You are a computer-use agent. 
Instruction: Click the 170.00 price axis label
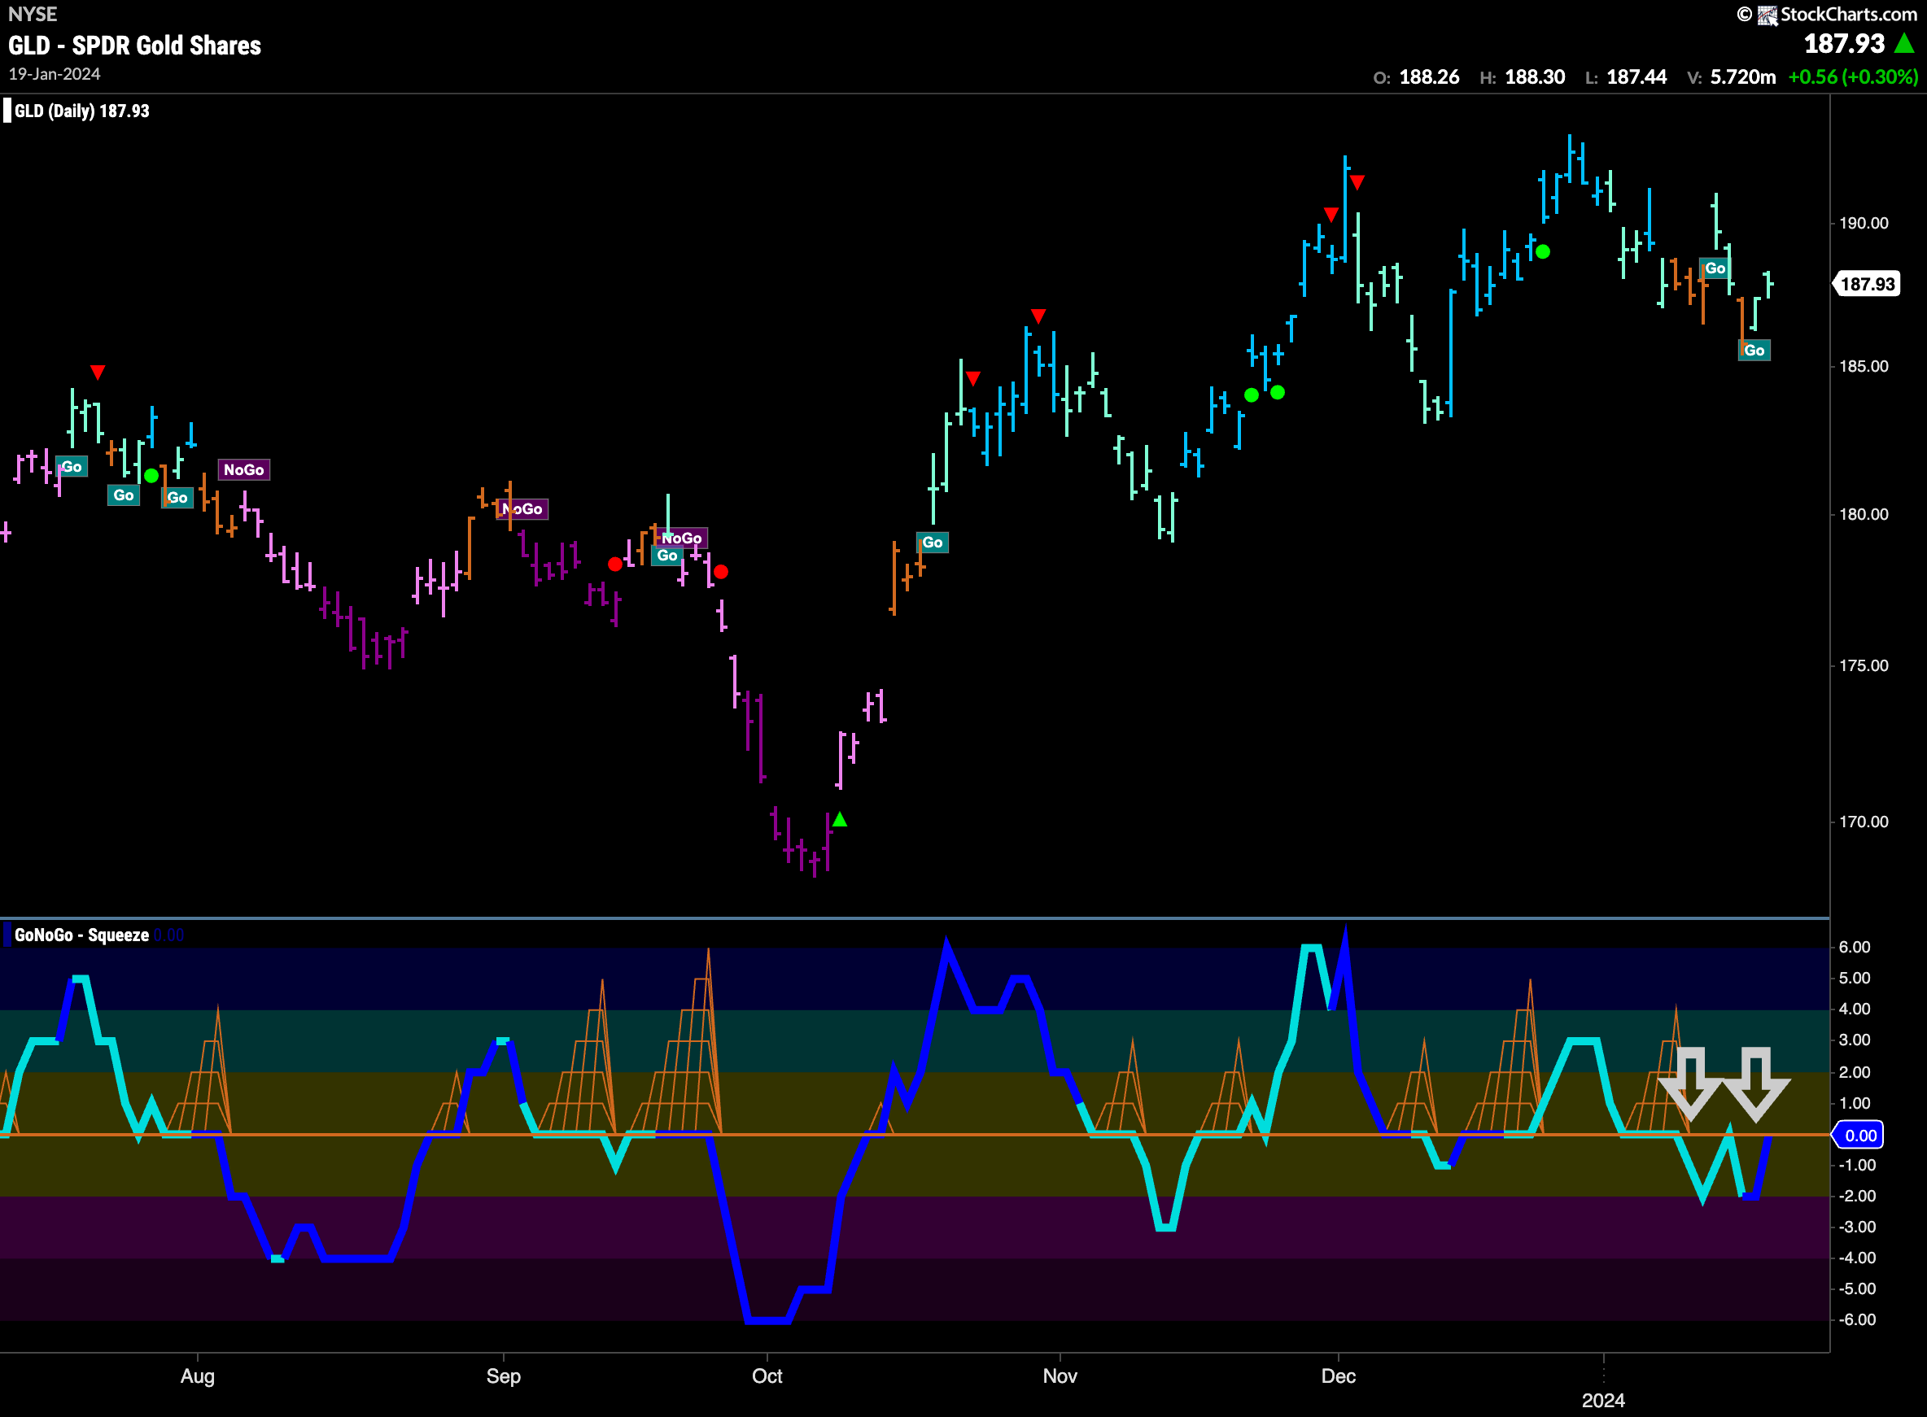pyautogui.click(x=1864, y=822)
